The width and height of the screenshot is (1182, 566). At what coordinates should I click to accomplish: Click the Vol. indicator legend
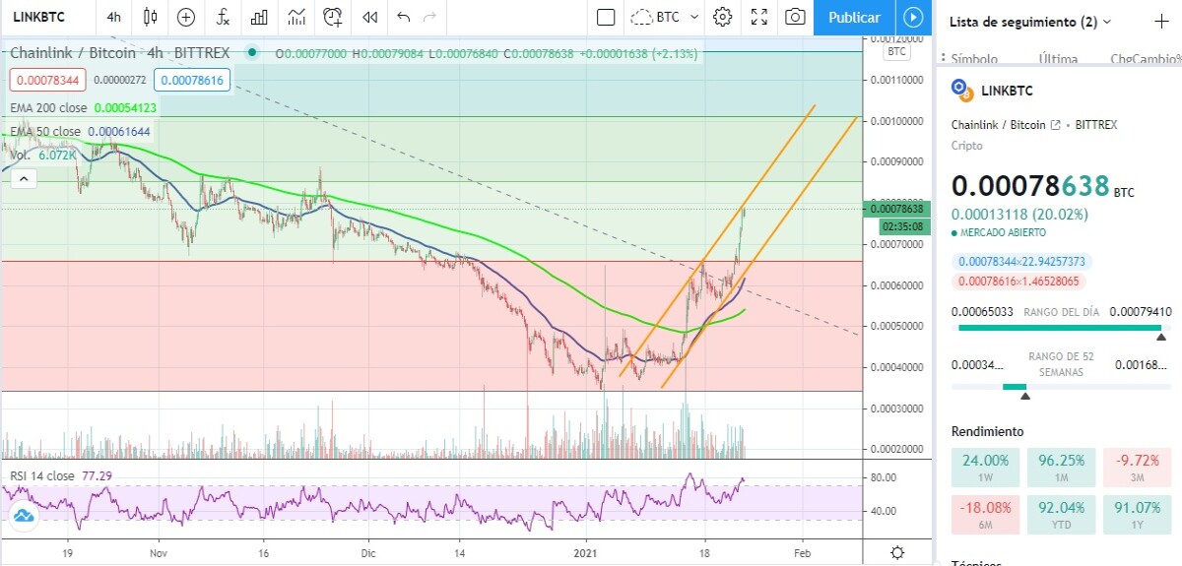click(42, 156)
